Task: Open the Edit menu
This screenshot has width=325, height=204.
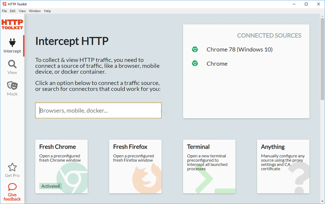Action: coord(13,11)
